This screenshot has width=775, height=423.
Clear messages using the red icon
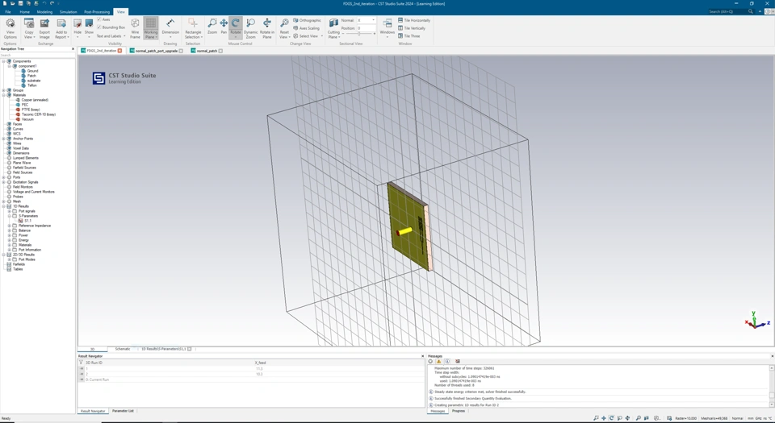tap(458, 362)
